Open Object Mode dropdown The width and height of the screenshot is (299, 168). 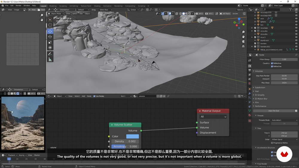pos(56,14)
